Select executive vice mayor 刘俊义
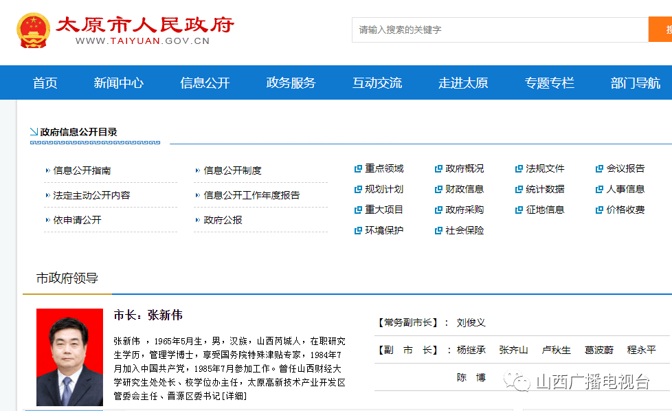The width and height of the screenshot is (672, 411). coord(471,323)
